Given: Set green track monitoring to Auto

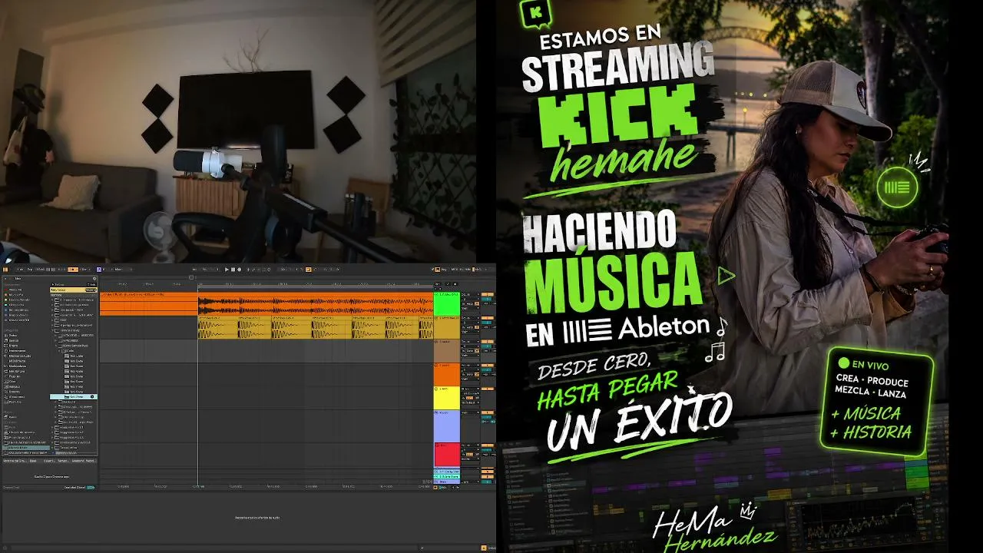Looking at the screenshot, I should pos(470,303).
